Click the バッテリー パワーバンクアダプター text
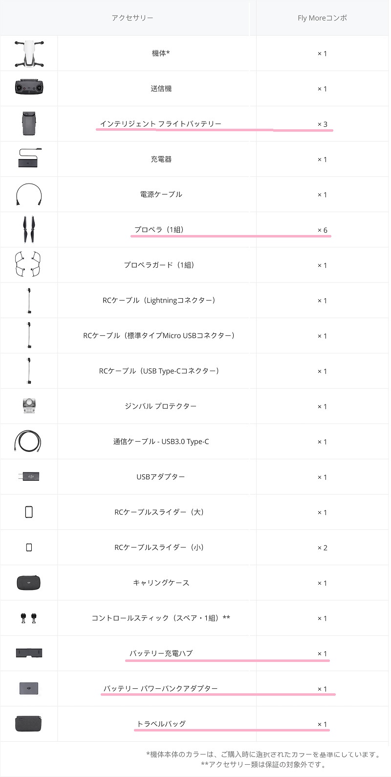The width and height of the screenshot is (391, 777). click(161, 688)
